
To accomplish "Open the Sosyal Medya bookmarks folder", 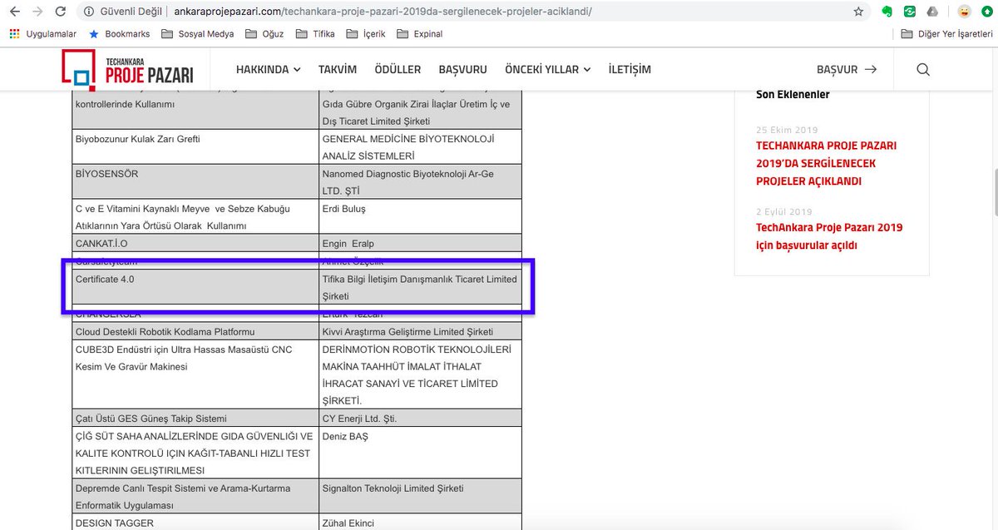I will 198,34.
